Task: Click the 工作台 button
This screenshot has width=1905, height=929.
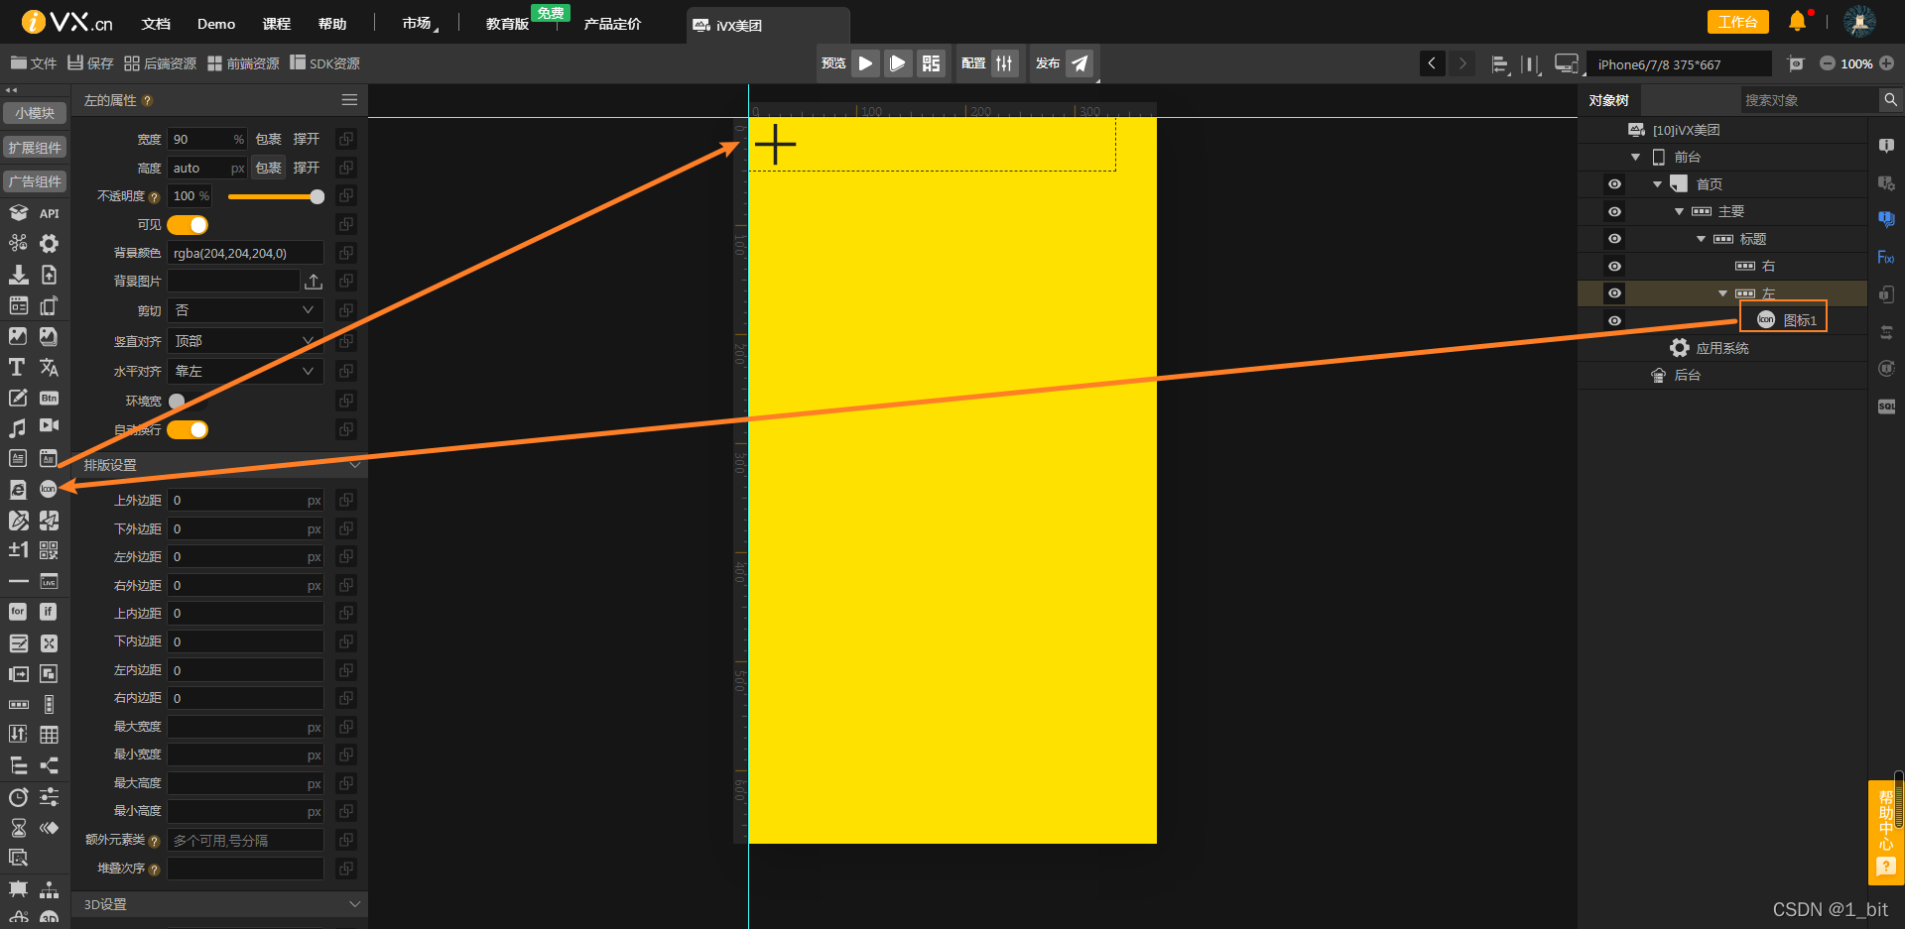Action: point(1737,22)
